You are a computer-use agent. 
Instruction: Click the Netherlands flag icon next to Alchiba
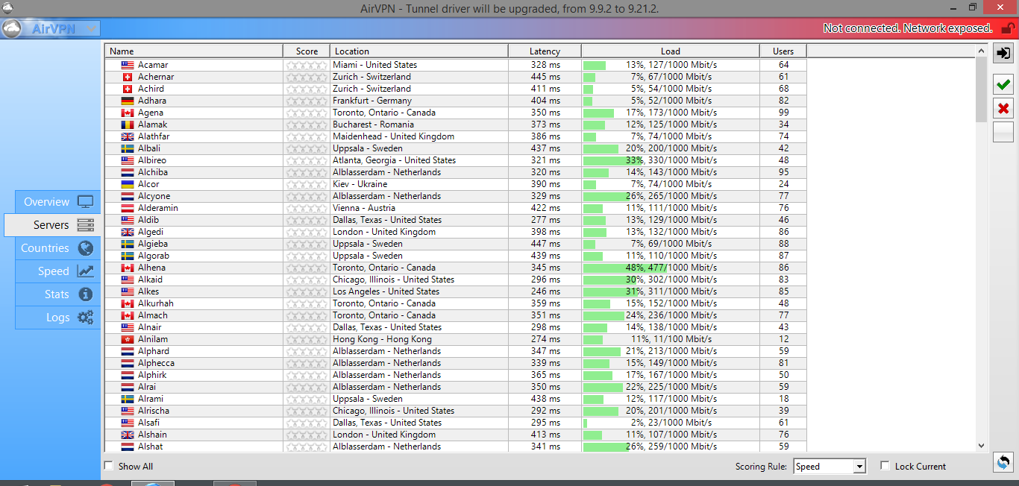(x=128, y=172)
